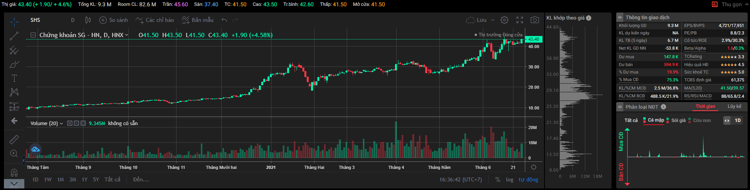Expand the Volume (20) indicator dropdown
750x190 pixels.
coord(61,124)
